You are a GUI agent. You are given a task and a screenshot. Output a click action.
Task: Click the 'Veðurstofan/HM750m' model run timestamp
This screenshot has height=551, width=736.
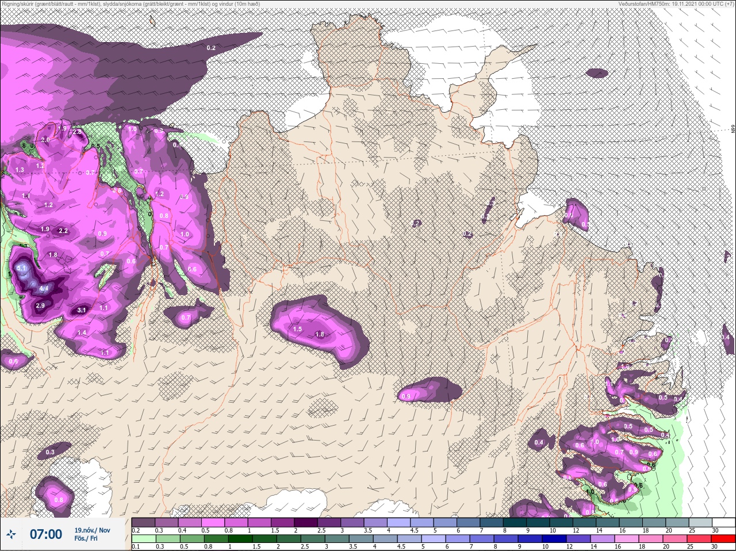pos(676,4)
